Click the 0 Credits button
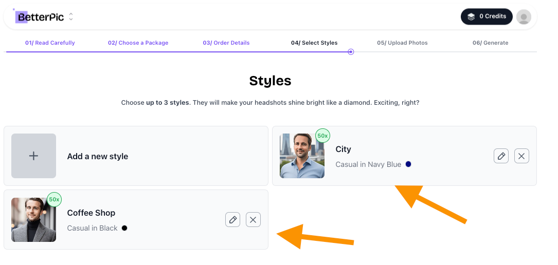Screen dimensions: 558x265 point(487,16)
